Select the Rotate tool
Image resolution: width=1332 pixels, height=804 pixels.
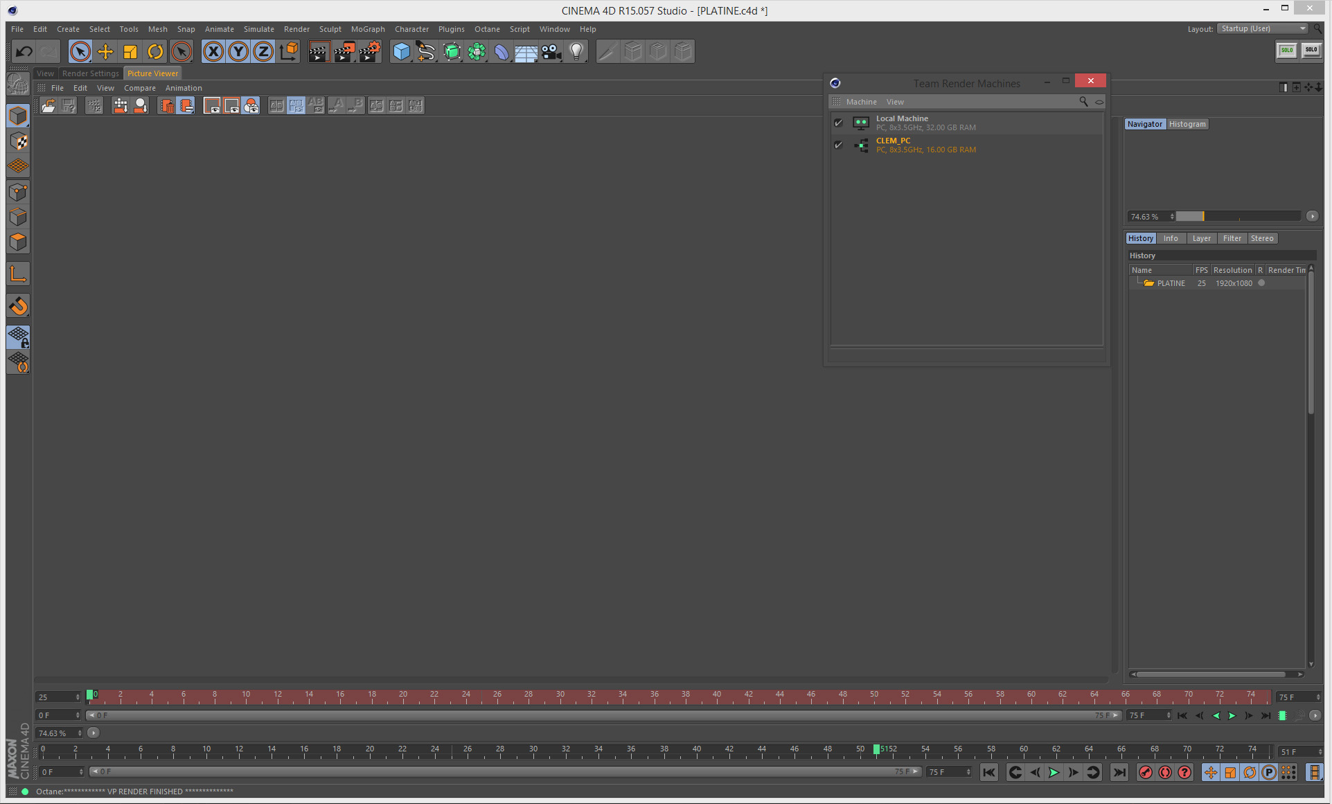[155, 51]
